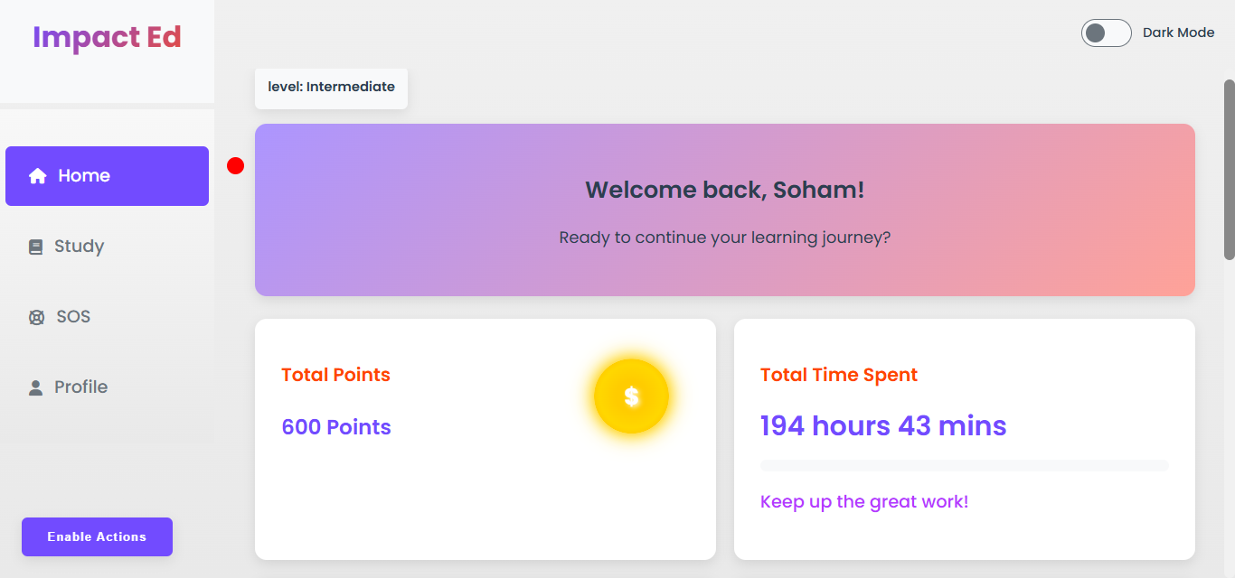
Task: Open the Study menu item
Action: (x=79, y=247)
